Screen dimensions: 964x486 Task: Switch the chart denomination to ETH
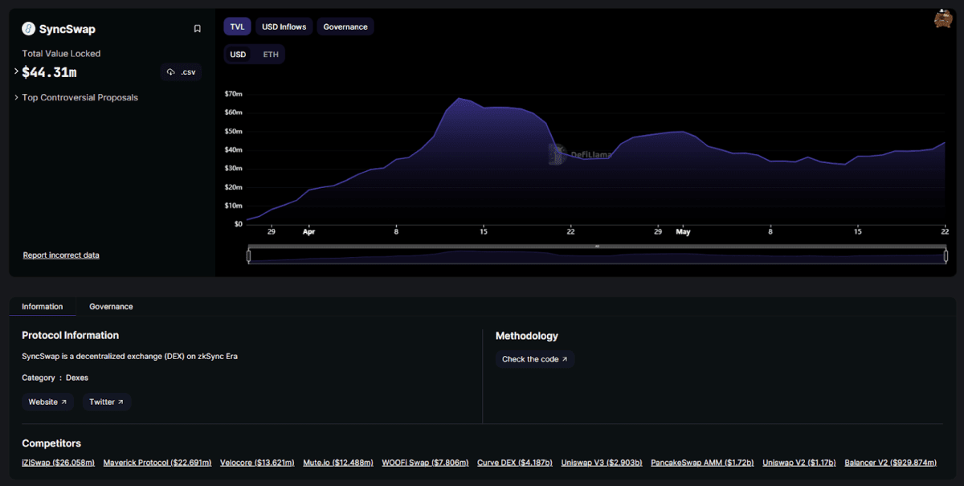[270, 54]
